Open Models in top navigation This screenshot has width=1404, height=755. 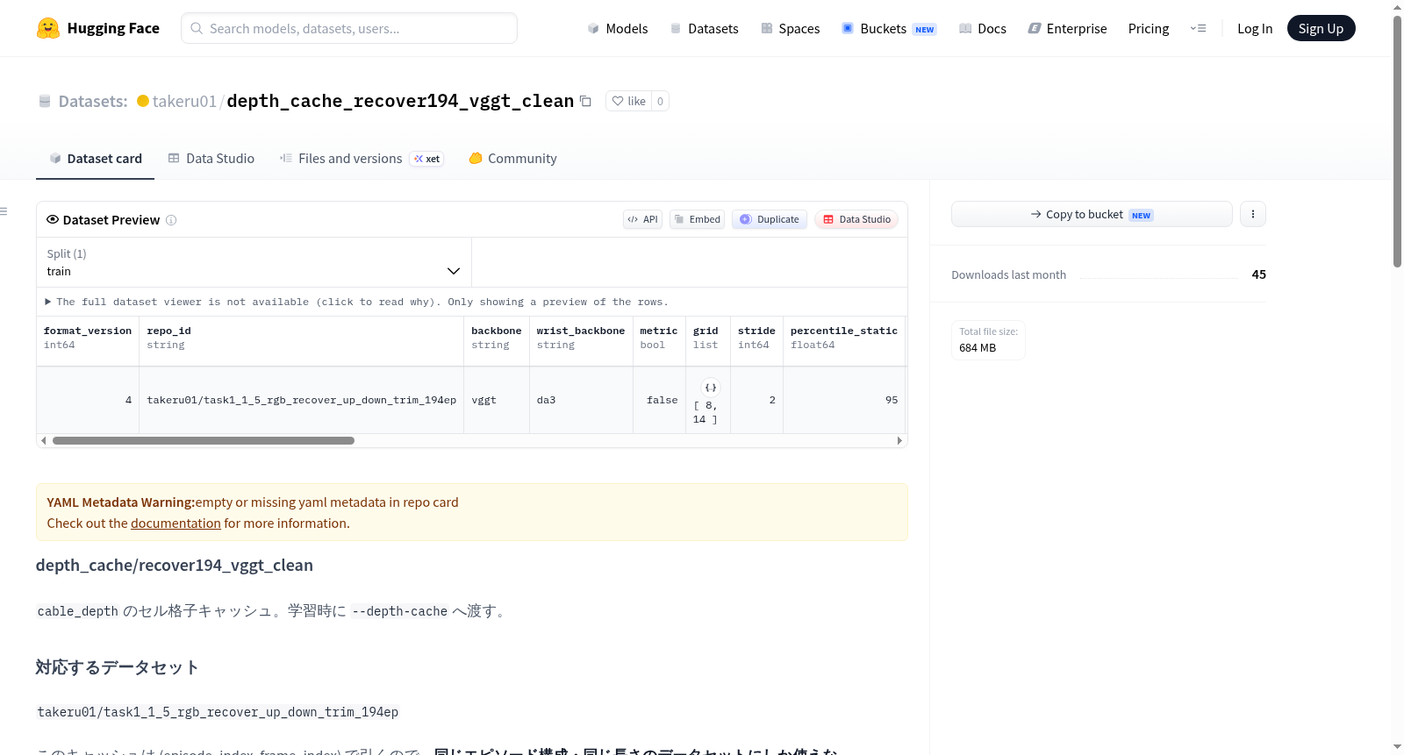pos(618,29)
